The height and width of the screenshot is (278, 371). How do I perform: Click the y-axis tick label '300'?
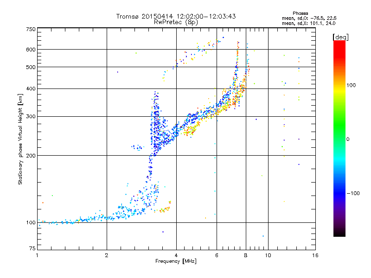pyautogui.click(x=31, y=117)
